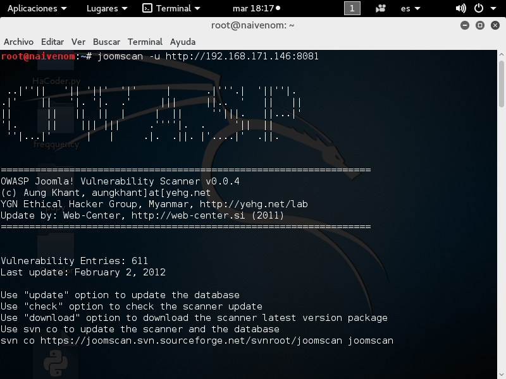
Task: Click the power icon in top bar
Action: tap(479, 8)
